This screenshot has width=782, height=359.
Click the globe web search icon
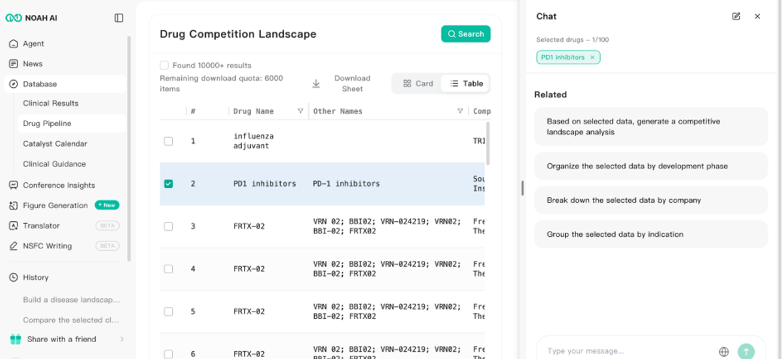pos(724,352)
